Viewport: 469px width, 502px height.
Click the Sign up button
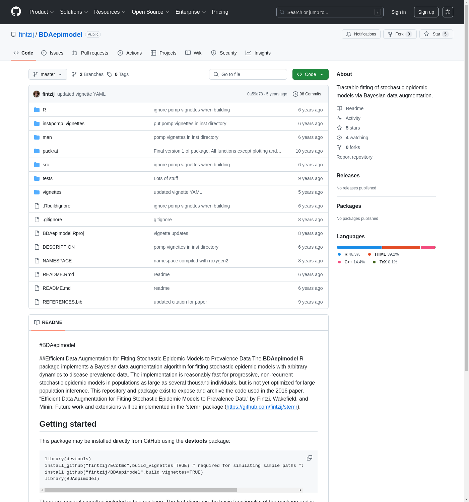pyautogui.click(x=426, y=12)
